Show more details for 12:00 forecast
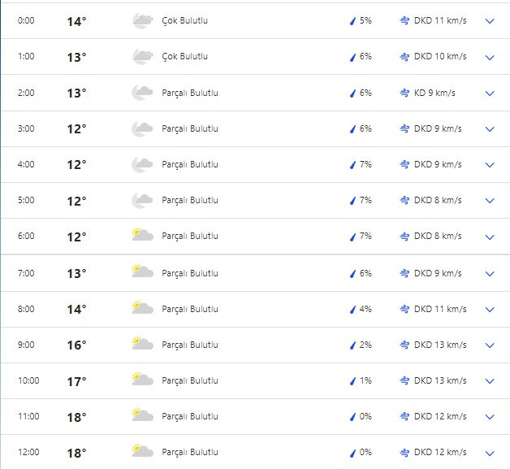The height and width of the screenshot is (469, 510). click(489, 453)
